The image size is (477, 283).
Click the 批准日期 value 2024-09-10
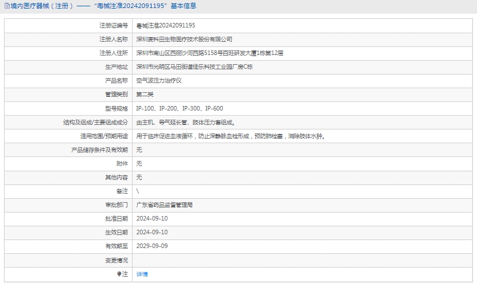coord(152,218)
